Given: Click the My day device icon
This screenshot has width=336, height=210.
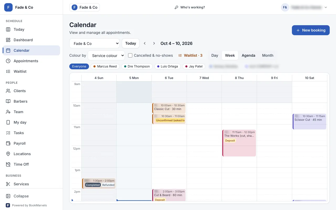Looking at the screenshot, I should (8, 122).
